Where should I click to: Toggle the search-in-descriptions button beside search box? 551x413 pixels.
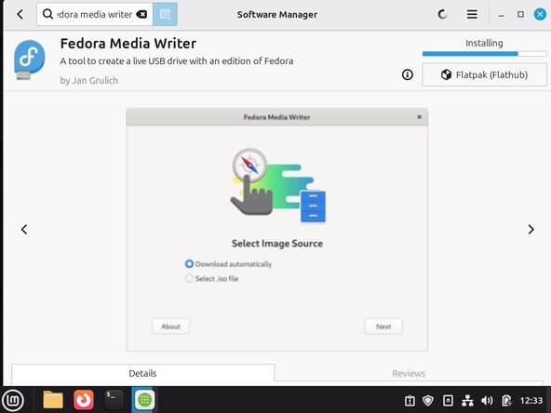pos(165,14)
